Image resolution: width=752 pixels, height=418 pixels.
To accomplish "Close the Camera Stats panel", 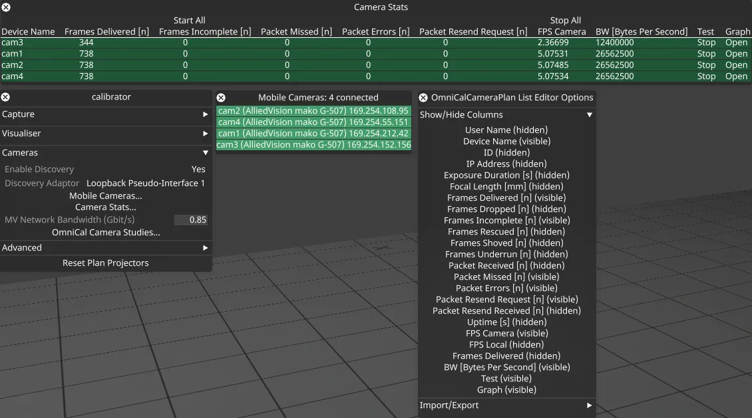I will [x=6, y=7].
